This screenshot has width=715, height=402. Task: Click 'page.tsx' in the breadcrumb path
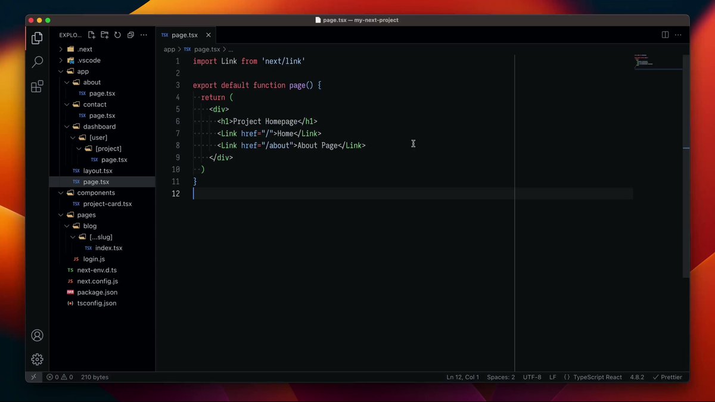pyautogui.click(x=207, y=49)
